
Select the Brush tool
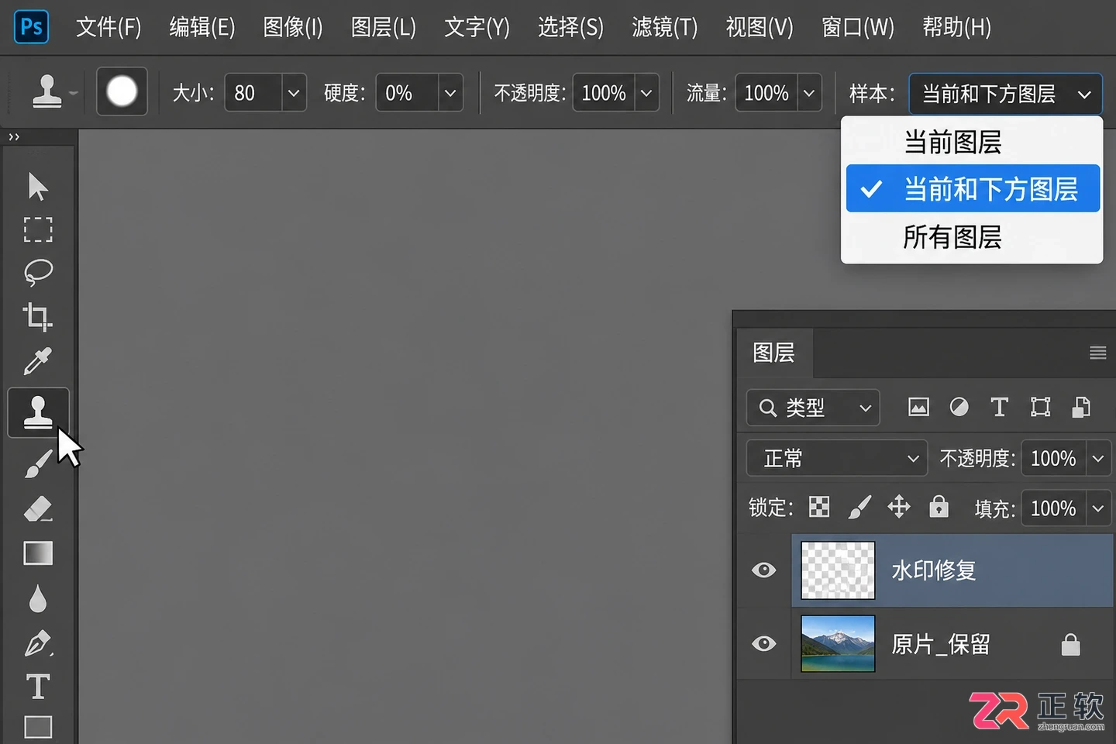point(38,465)
